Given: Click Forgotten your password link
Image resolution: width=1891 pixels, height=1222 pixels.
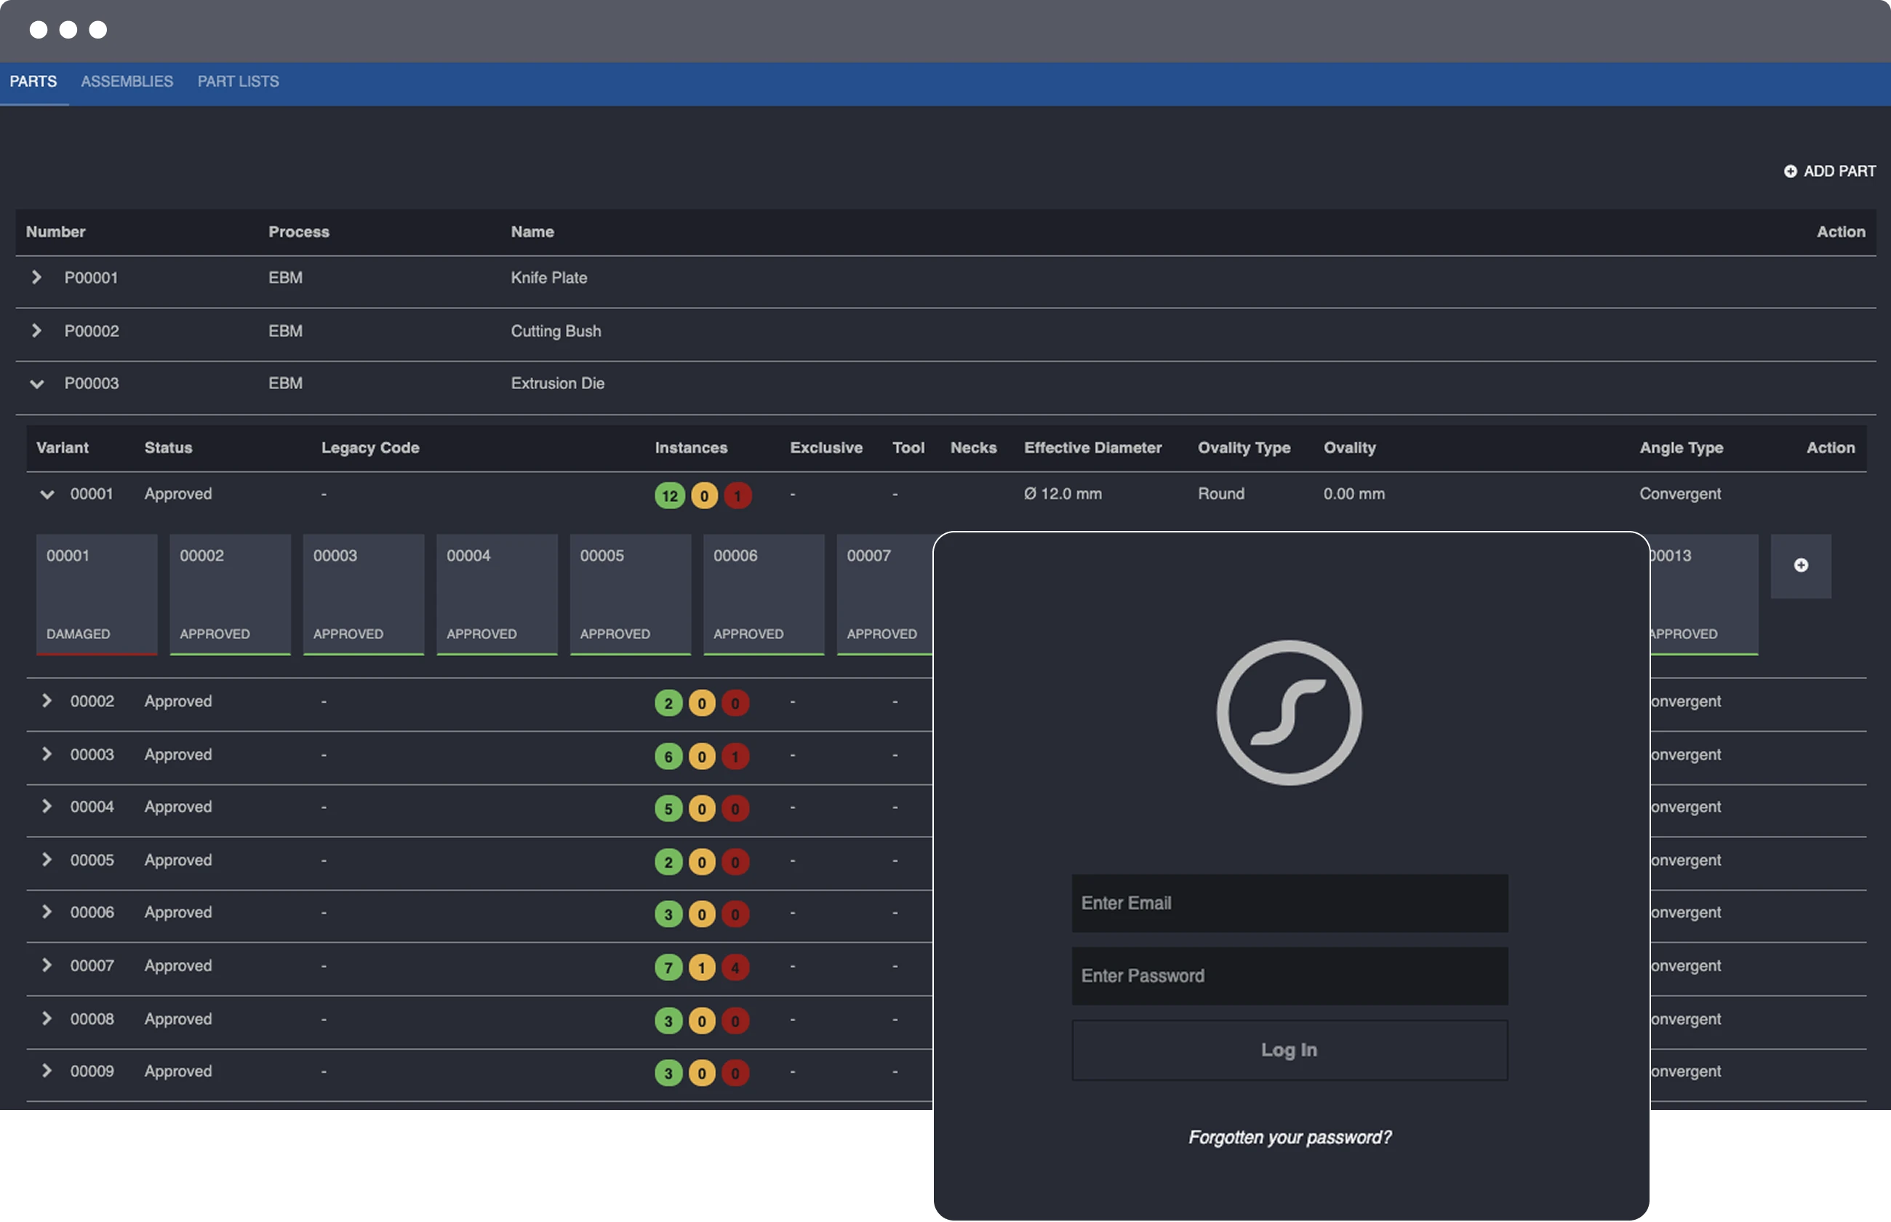Looking at the screenshot, I should [x=1290, y=1137].
